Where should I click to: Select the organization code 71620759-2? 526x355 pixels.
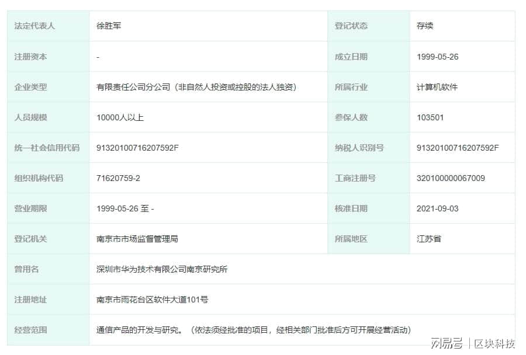[118, 178]
